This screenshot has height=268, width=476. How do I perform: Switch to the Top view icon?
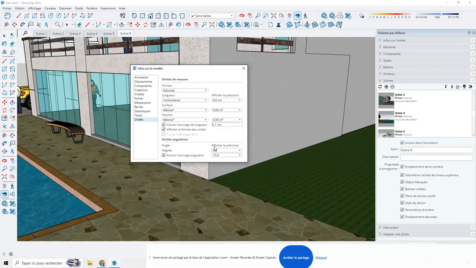click(142, 16)
